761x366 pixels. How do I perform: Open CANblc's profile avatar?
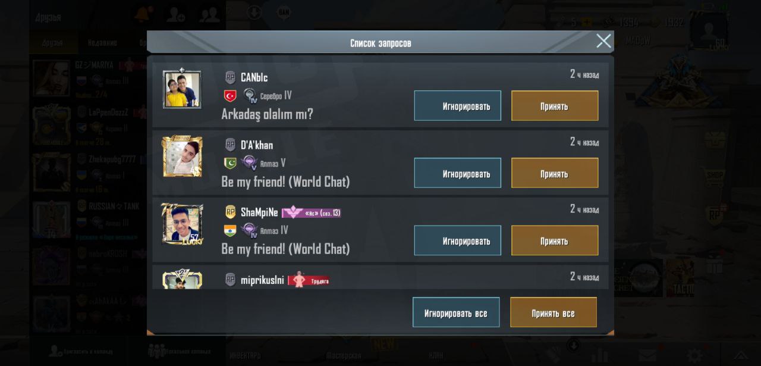coord(182,89)
